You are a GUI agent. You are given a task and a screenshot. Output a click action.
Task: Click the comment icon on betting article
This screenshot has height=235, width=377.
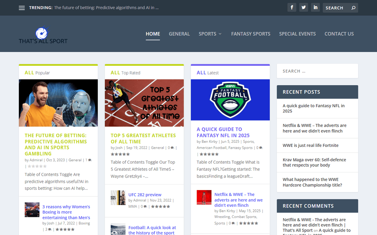pos(90,160)
